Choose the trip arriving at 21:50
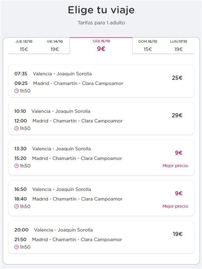This screenshot has height=269, width=202. pos(101,237)
